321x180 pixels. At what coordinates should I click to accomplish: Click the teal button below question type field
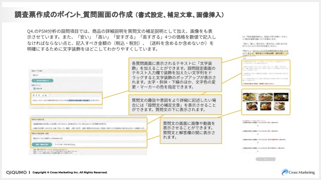(43, 80)
